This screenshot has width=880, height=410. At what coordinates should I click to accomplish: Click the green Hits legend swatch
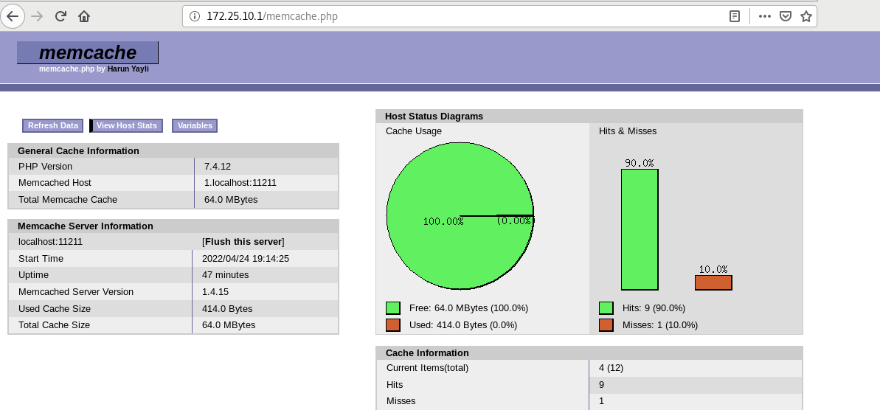[606, 308]
